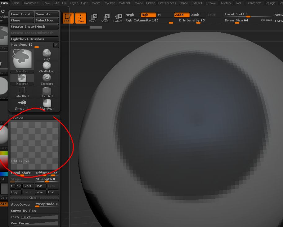Open Lightbox Brushes
The height and width of the screenshot is (227, 283).
click(34, 39)
